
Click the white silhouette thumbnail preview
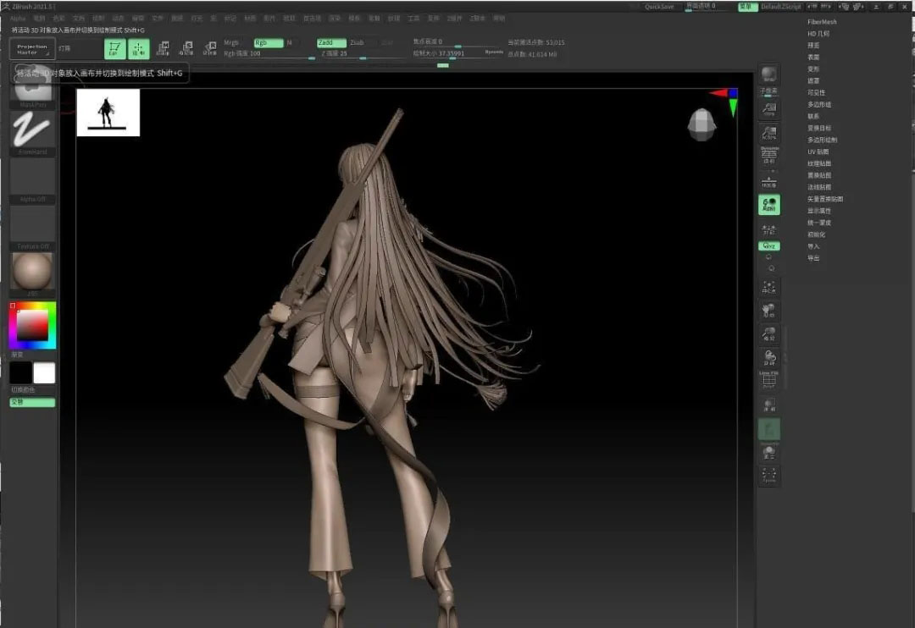[108, 113]
